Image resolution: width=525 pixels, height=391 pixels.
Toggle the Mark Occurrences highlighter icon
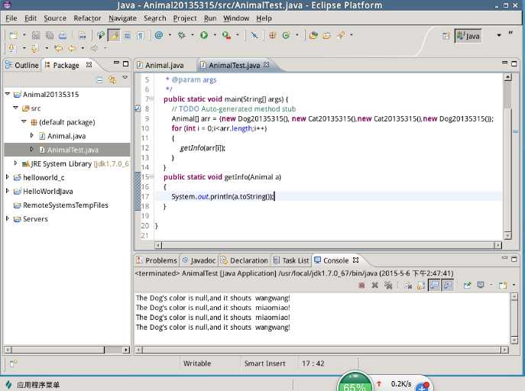pyautogui.click(x=114, y=35)
